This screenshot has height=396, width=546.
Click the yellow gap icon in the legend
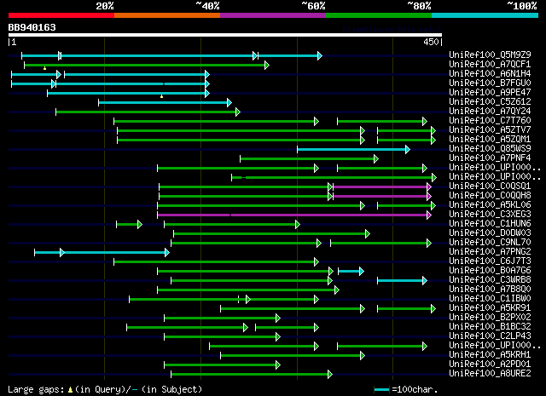tap(70, 390)
